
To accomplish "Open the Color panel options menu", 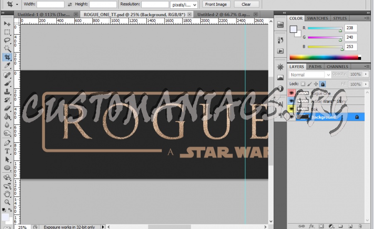I will tap(367, 18).
